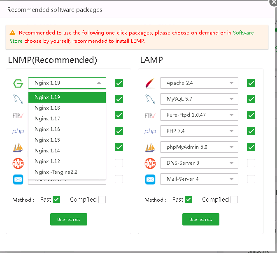The width and height of the screenshot is (277, 253).
Task: Click the MySQL dolphin icon in LNMP
Action: [x=18, y=99]
